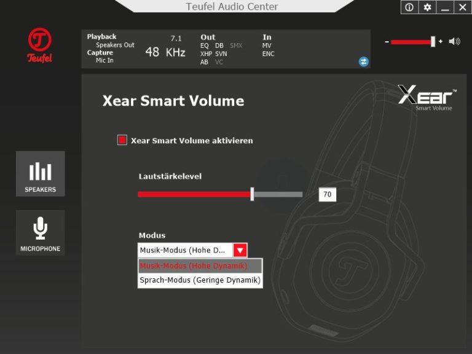Viewport: 472px width, 354px height.
Task: Open the settings gear icon
Action: (x=427, y=7)
